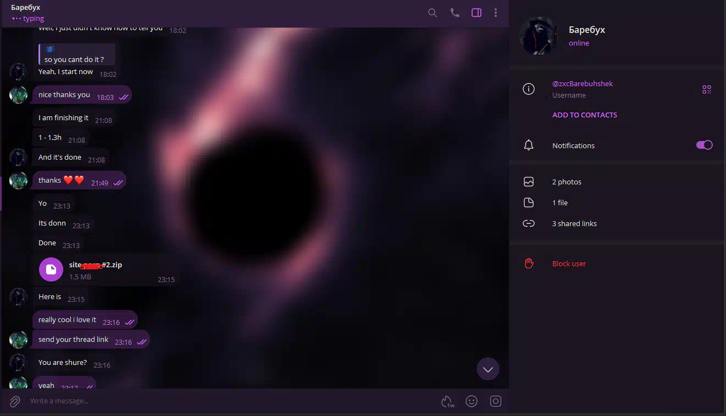Click the quoted reply 'so you cant do it ?'
726x416 pixels.
[x=77, y=54]
